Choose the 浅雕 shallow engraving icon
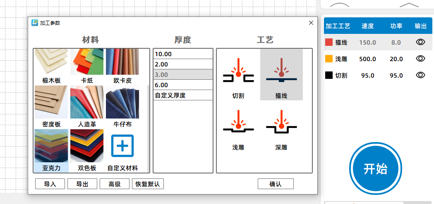434x204 pixels. [x=238, y=127]
